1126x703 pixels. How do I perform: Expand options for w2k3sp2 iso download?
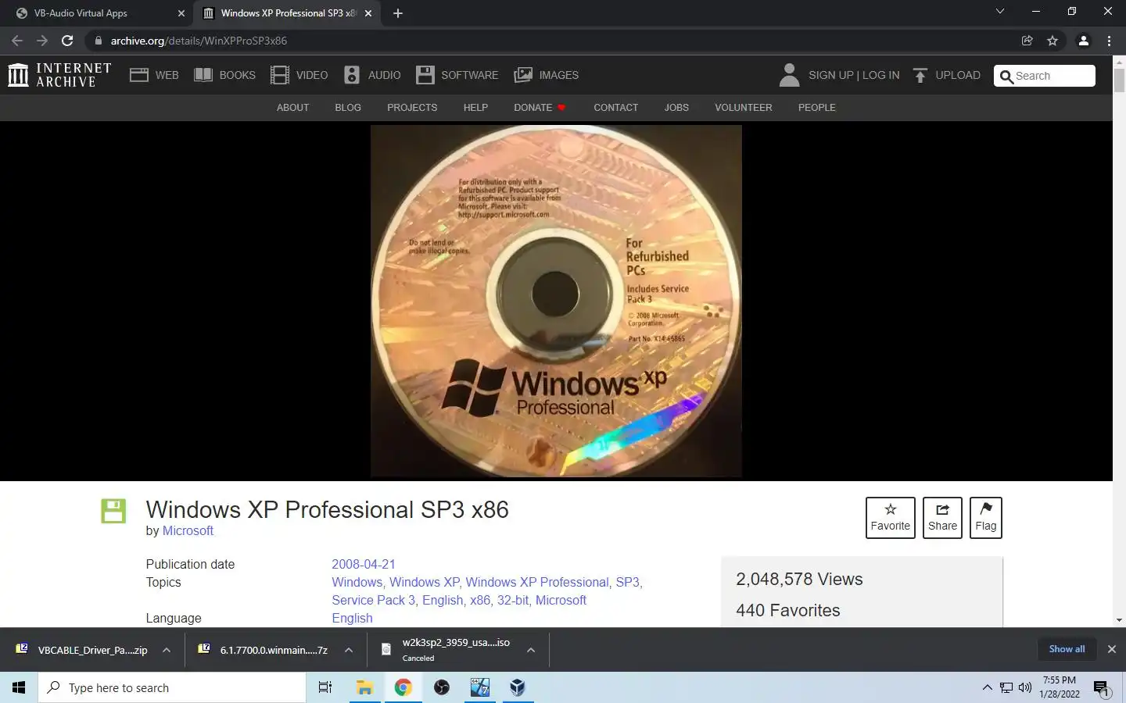tap(531, 650)
